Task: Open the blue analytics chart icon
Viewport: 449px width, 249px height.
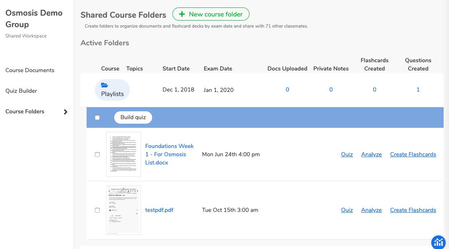Action: (438, 242)
